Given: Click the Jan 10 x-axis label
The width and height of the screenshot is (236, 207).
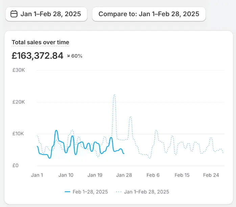Looking at the screenshot, I should (x=66, y=175).
